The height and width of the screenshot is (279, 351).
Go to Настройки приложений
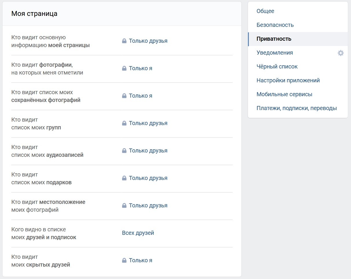point(288,81)
